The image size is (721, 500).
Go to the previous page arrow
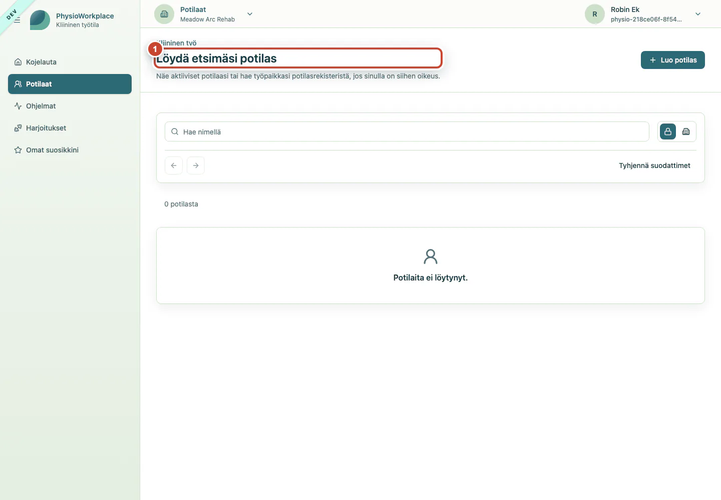tap(174, 165)
